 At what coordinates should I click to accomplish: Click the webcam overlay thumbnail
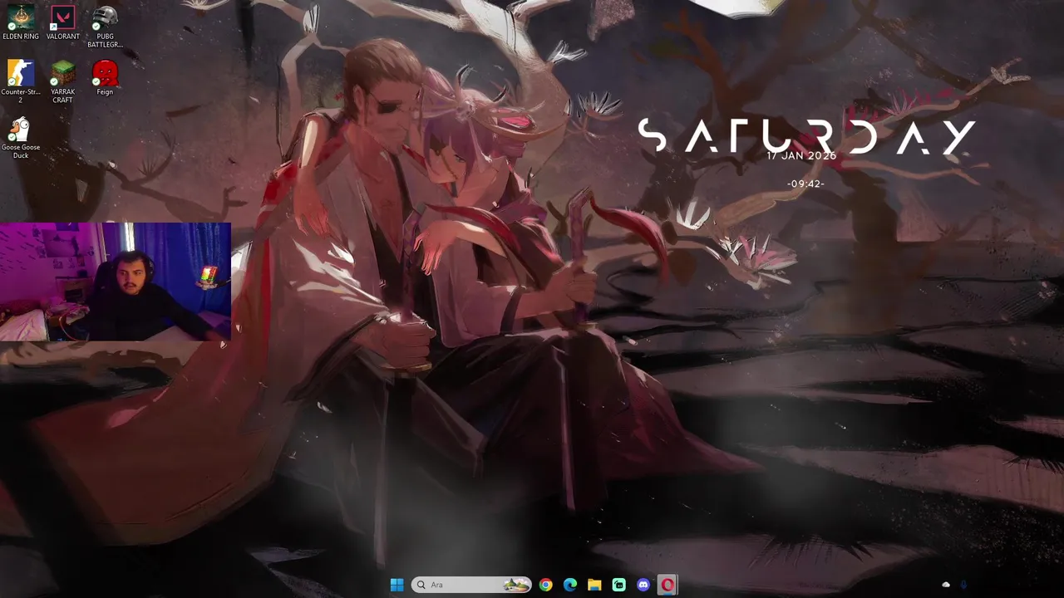(116, 282)
